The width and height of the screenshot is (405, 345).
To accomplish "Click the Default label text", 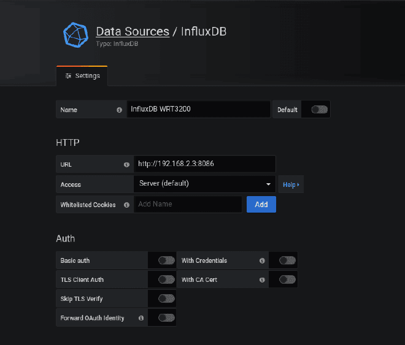I will pyautogui.click(x=287, y=110).
